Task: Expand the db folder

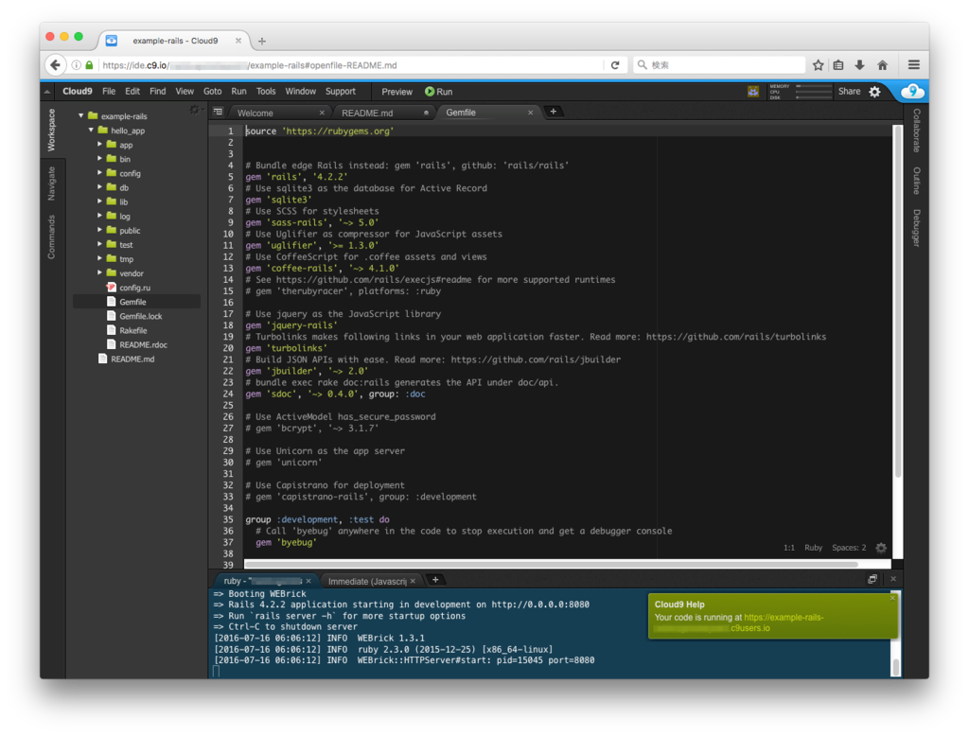Action: tap(99, 186)
